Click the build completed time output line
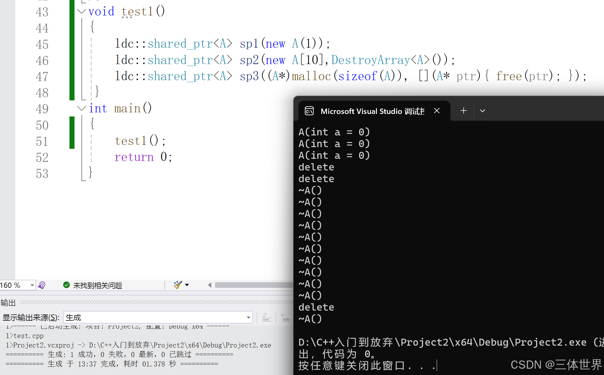 click(x=112, y=364)
